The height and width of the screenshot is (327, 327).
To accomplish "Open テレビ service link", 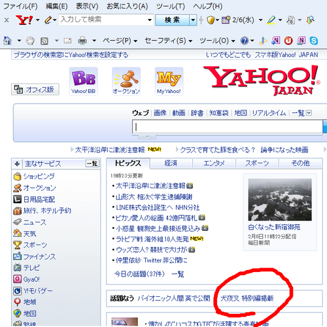I will [x=31, y=268].
